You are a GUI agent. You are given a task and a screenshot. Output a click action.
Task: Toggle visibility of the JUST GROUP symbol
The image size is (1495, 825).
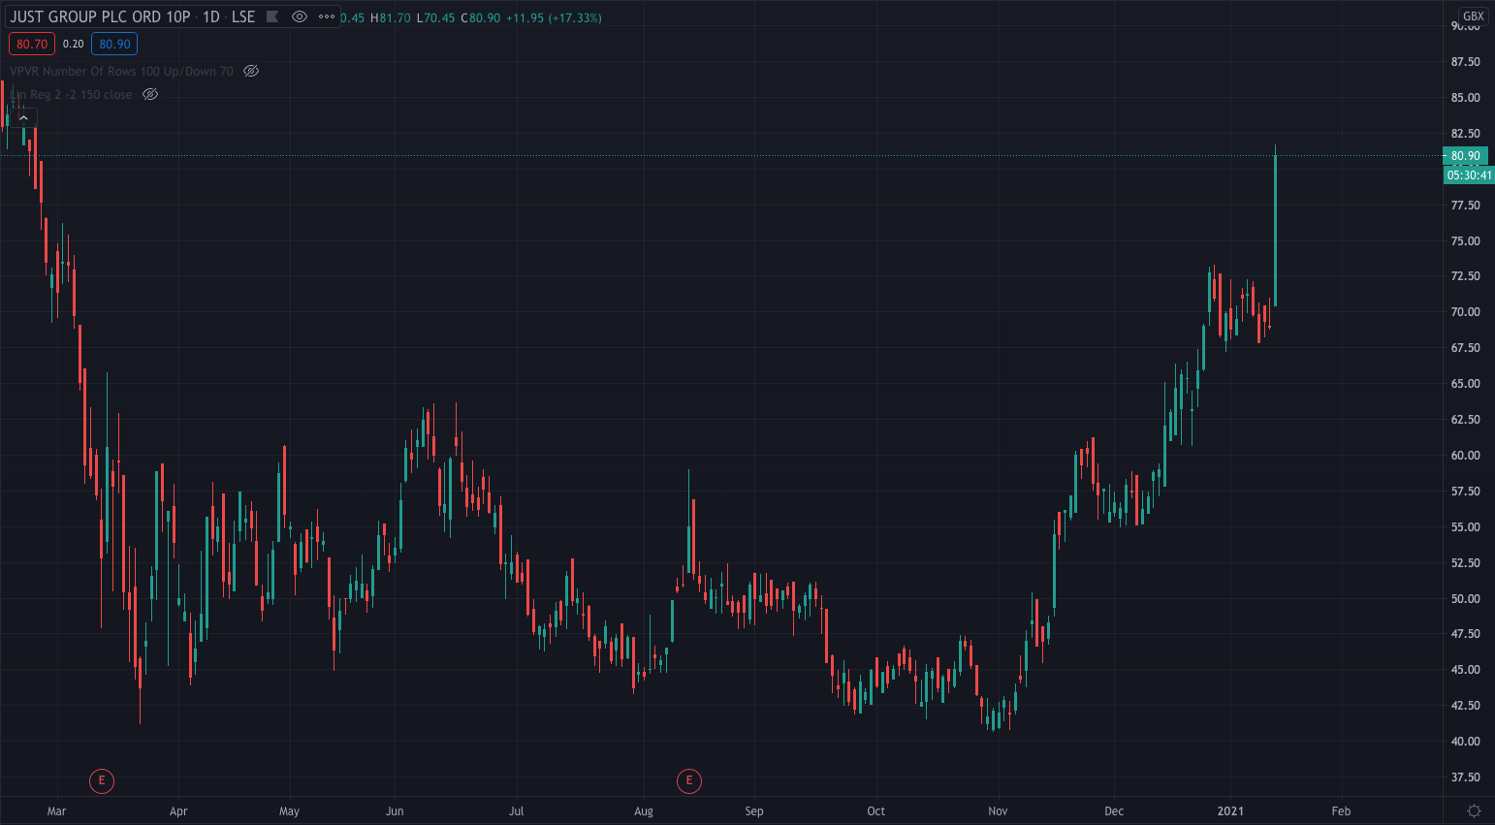tap(300, 16)
